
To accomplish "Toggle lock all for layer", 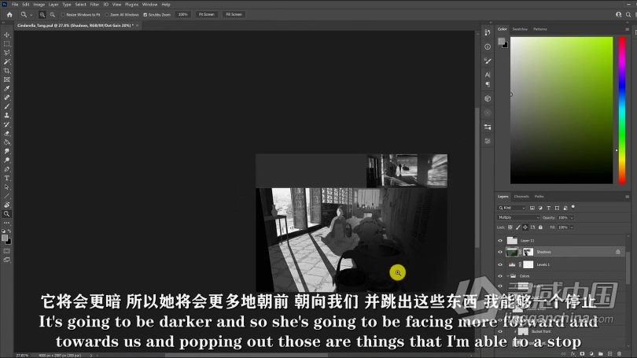I will 540,227.
